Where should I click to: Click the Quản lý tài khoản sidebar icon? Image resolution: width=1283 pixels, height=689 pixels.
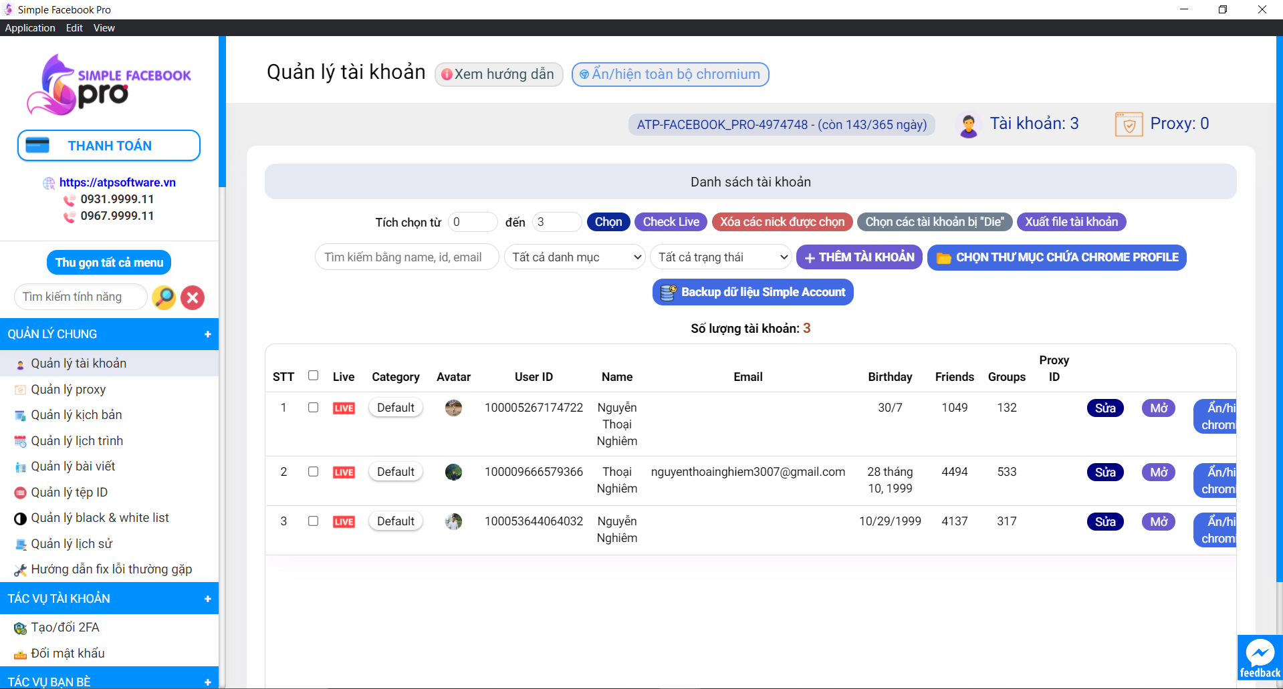[x=20, y=364]
